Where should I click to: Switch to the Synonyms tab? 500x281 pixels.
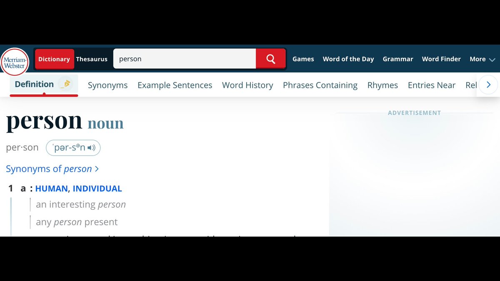click(x=107, y=85)
